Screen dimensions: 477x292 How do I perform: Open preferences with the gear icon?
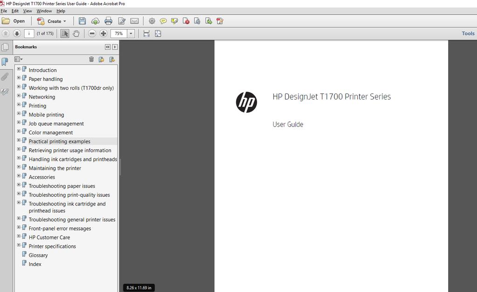pos(152,21)
